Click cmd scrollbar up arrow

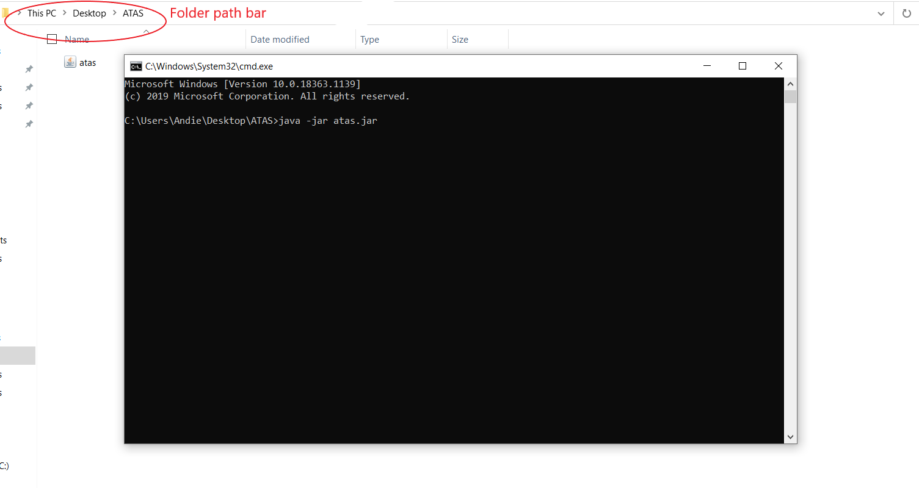click(x=791, y=84)
